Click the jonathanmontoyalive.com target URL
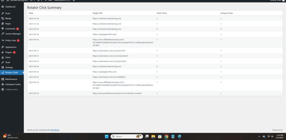The height and width of the screenshot is (140, 286). tap(117, 93)
